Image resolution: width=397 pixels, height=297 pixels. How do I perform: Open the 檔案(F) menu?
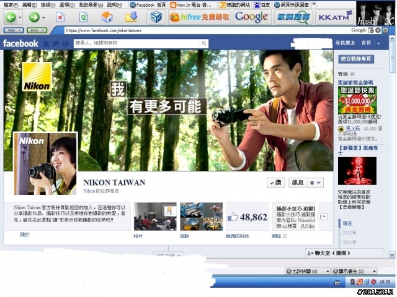pyautogui.click(x=11, y=5)
